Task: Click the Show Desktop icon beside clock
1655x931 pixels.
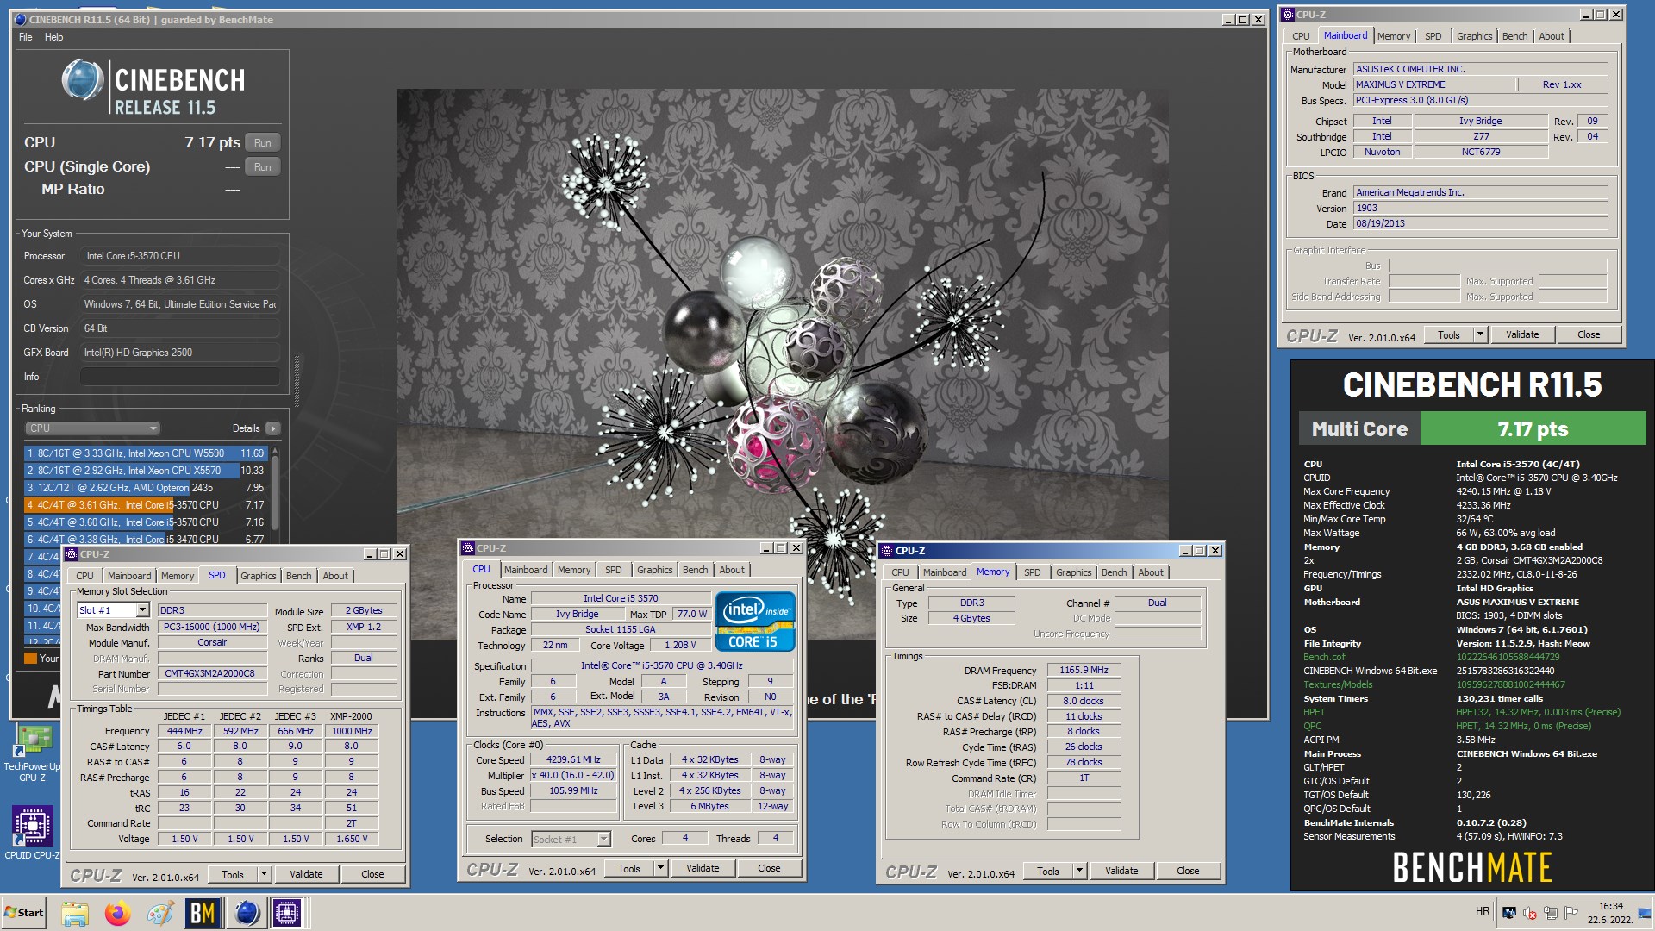Action: coord(1645,914)
